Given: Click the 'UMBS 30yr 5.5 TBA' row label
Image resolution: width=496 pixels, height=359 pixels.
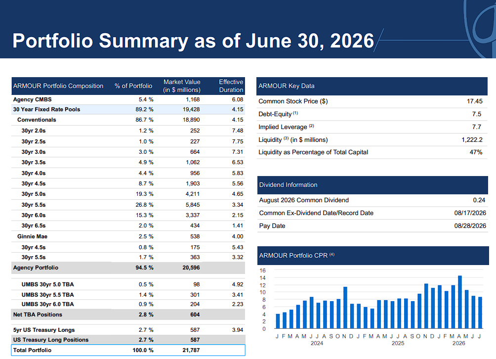Looking at the screenshot, I should point(48,295).
